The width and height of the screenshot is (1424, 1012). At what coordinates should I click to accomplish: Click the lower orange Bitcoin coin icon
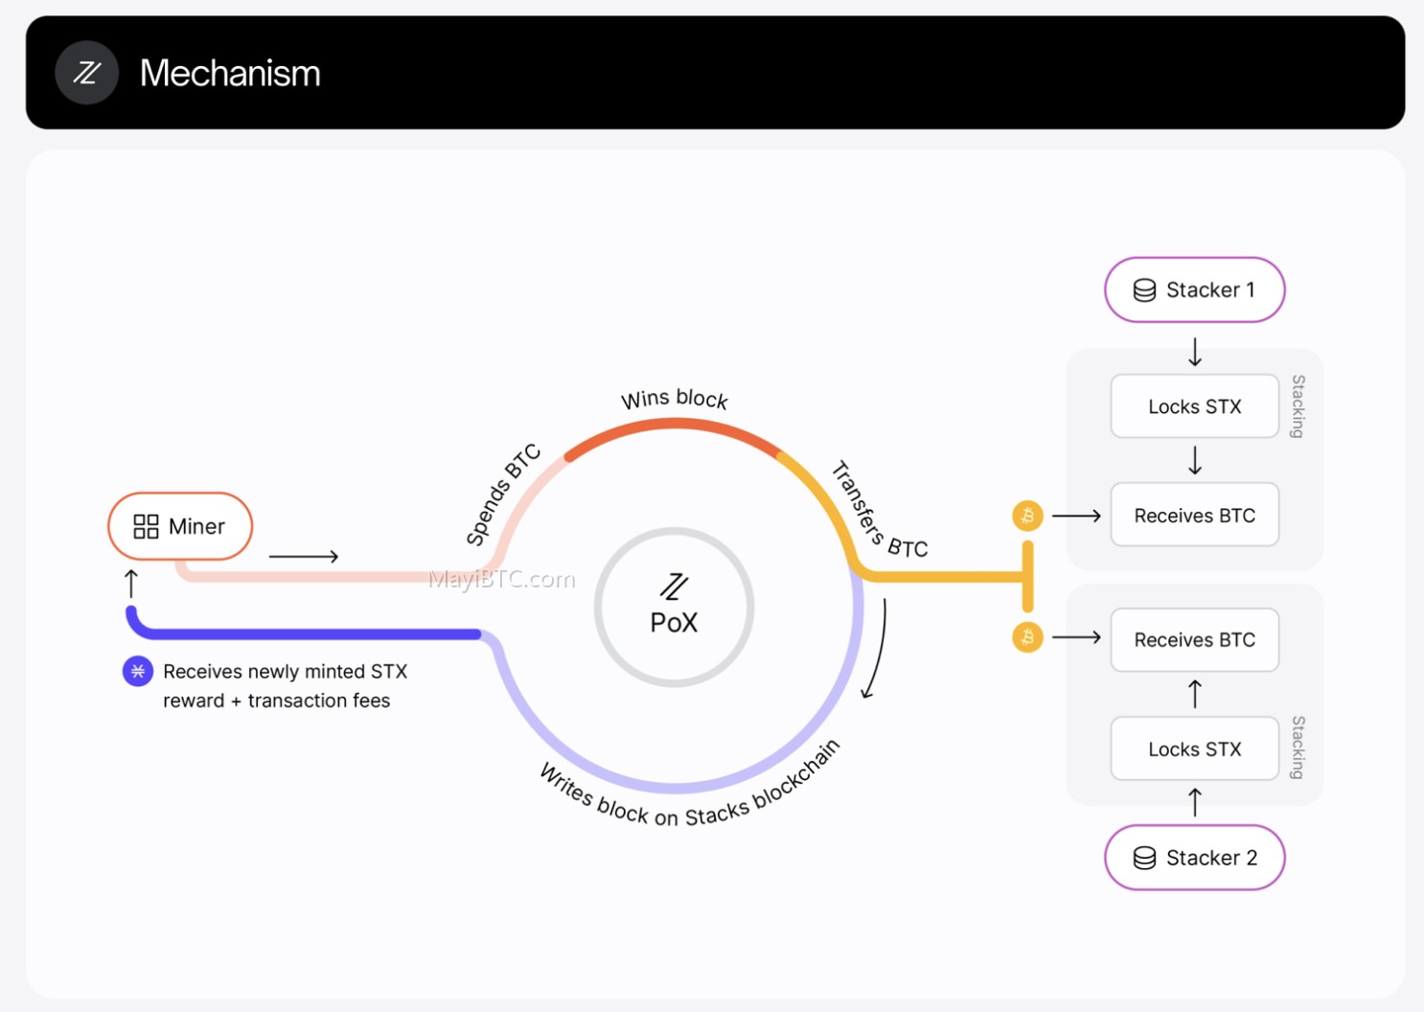1027,637
